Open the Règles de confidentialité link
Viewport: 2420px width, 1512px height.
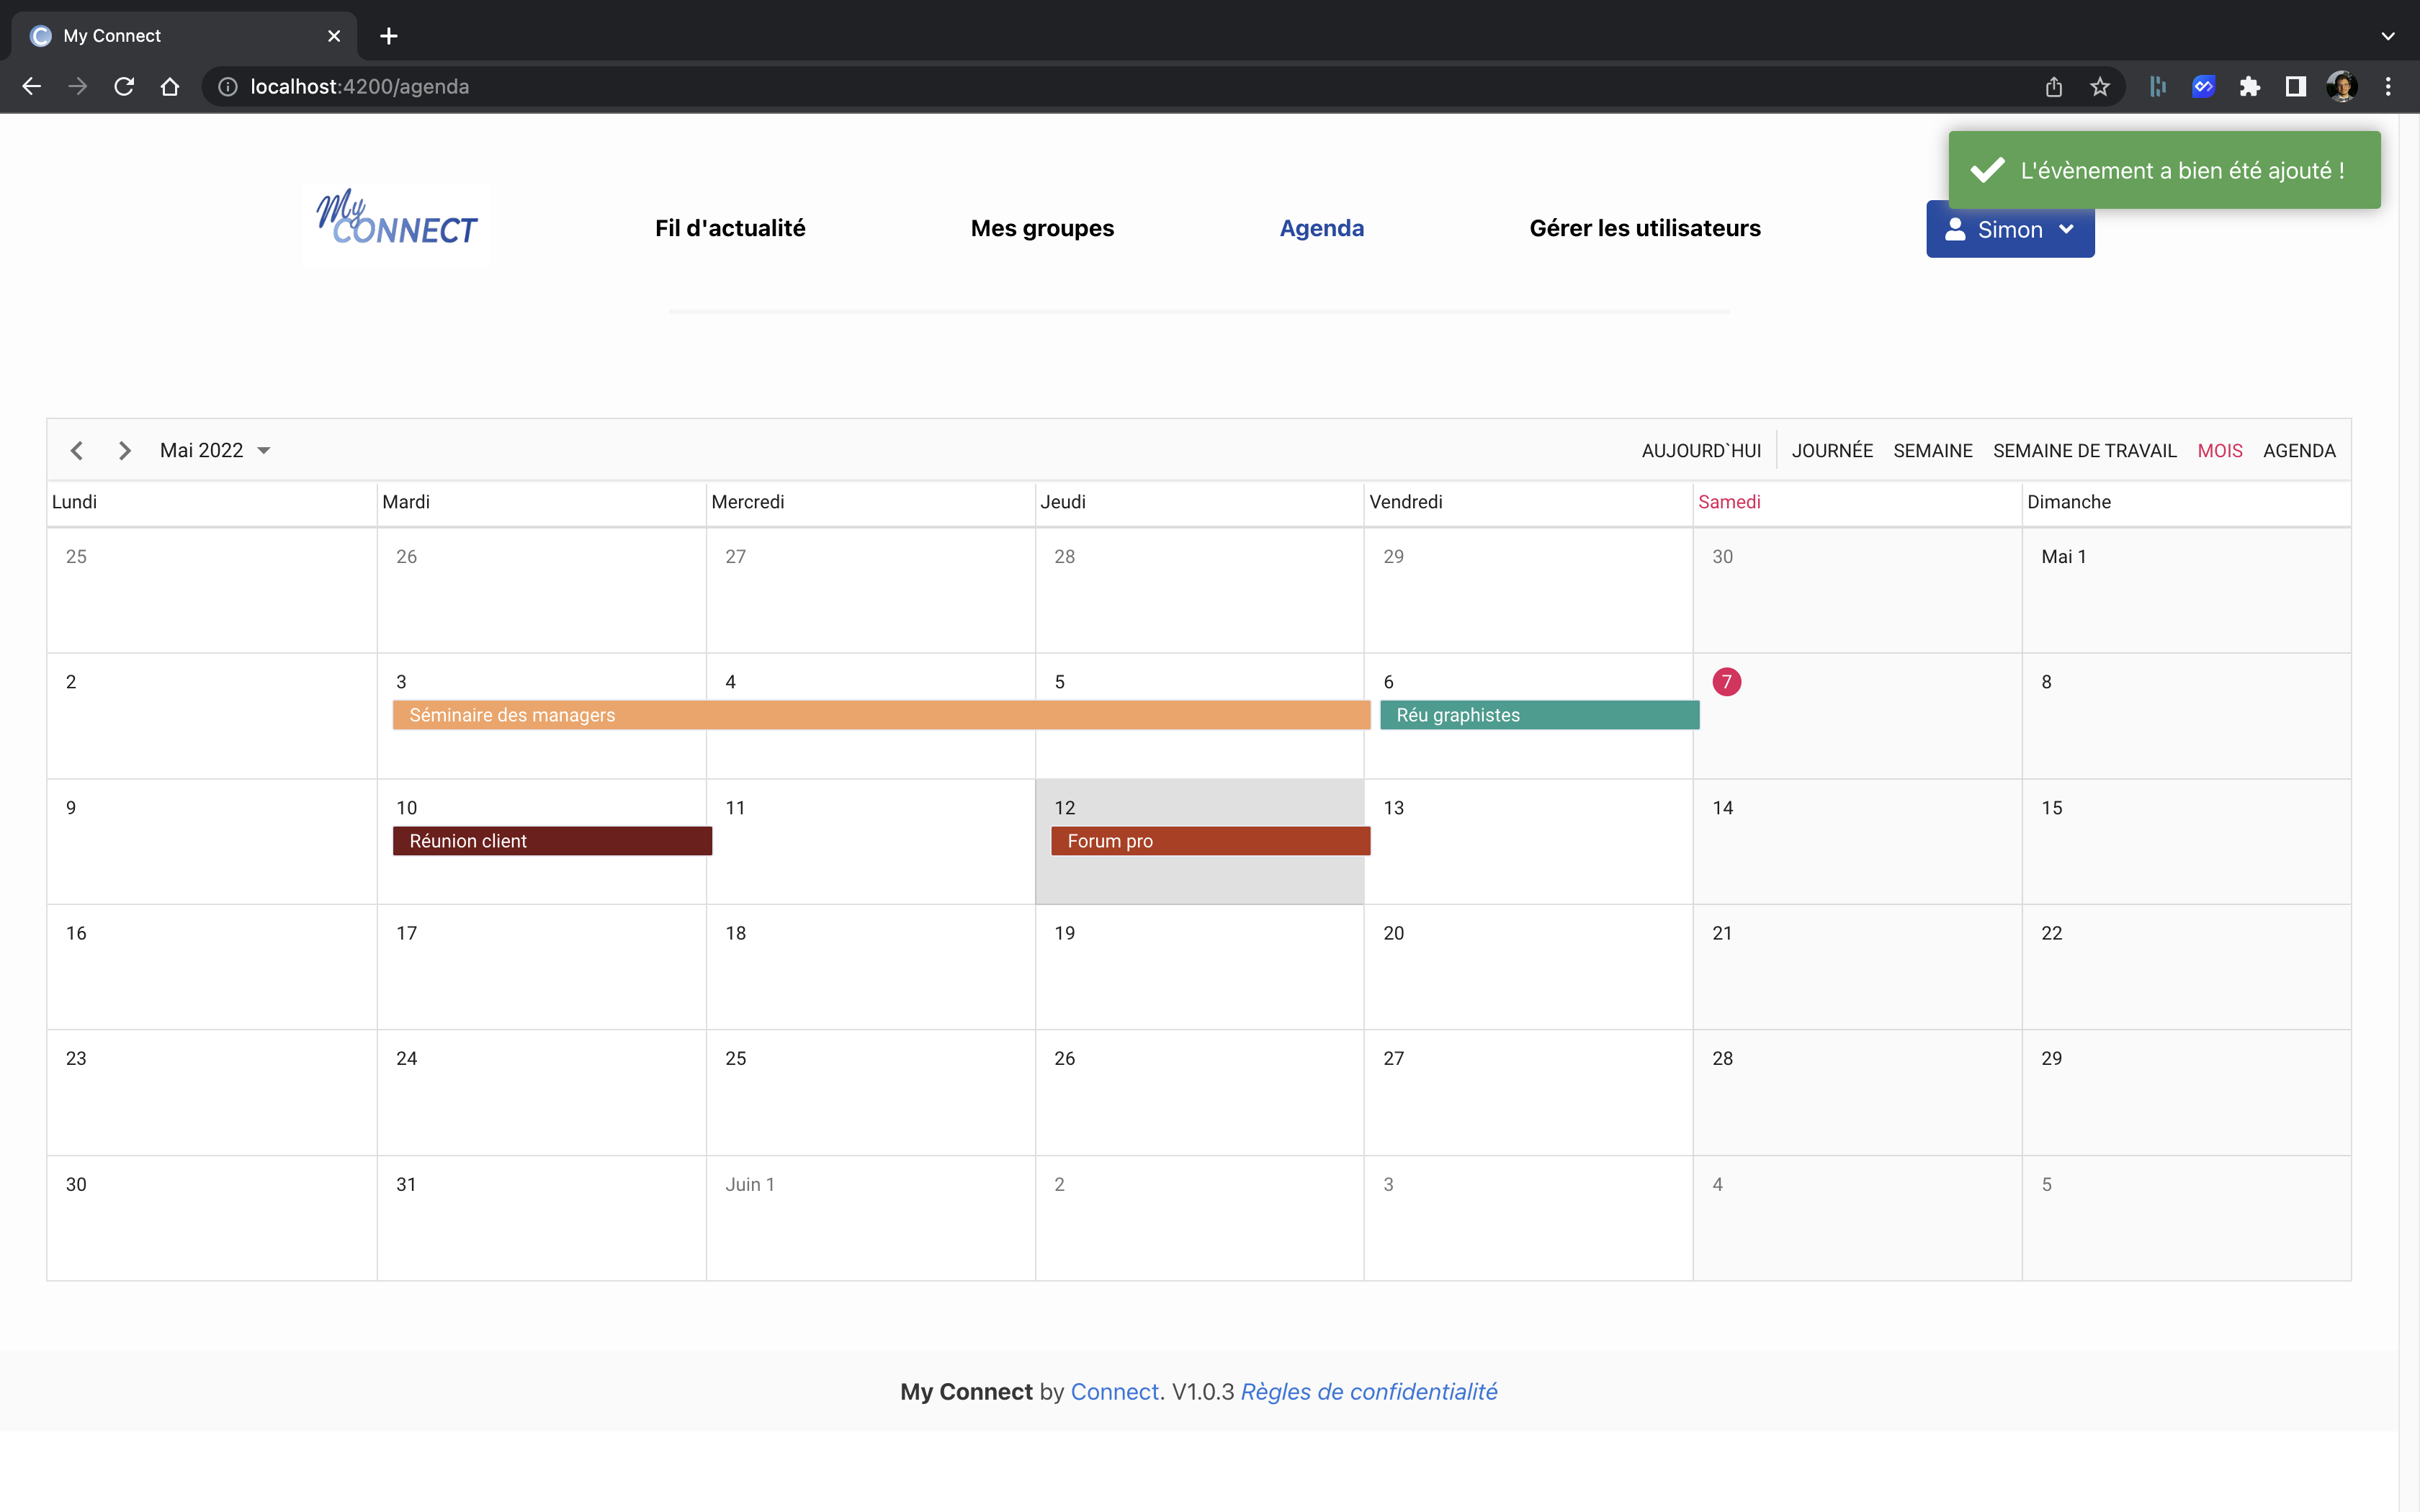pos(1369,1391)
